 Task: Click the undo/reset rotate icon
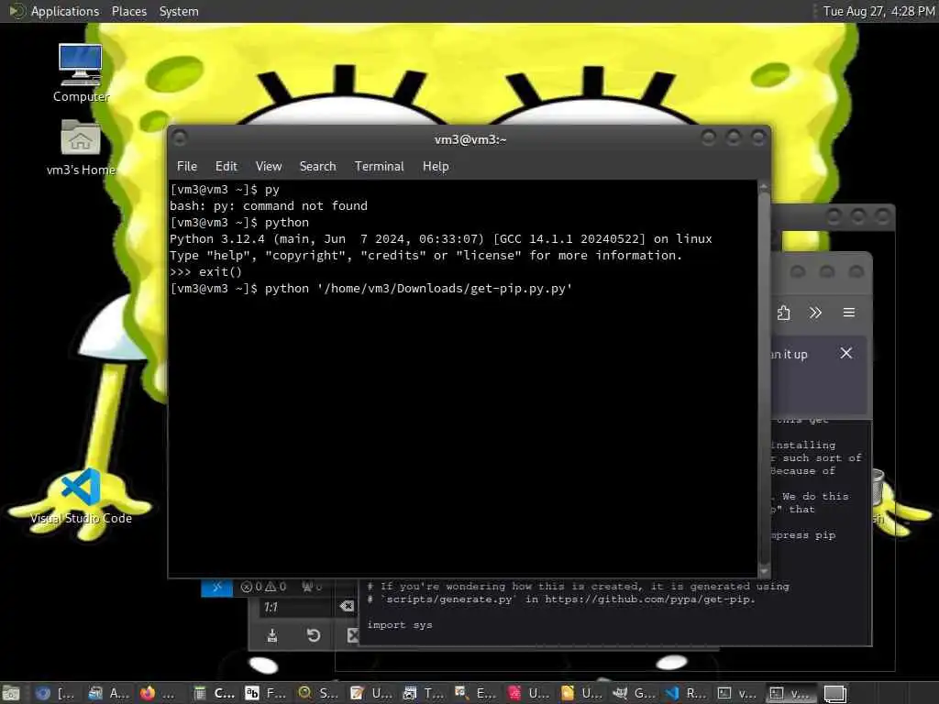point(314,635)
